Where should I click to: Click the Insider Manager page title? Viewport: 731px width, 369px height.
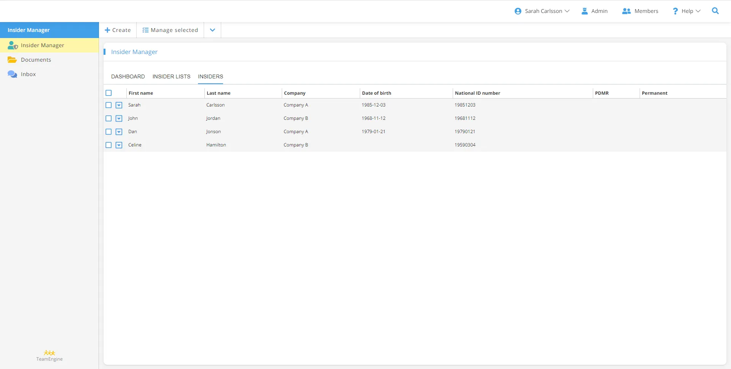pos(134,52)
